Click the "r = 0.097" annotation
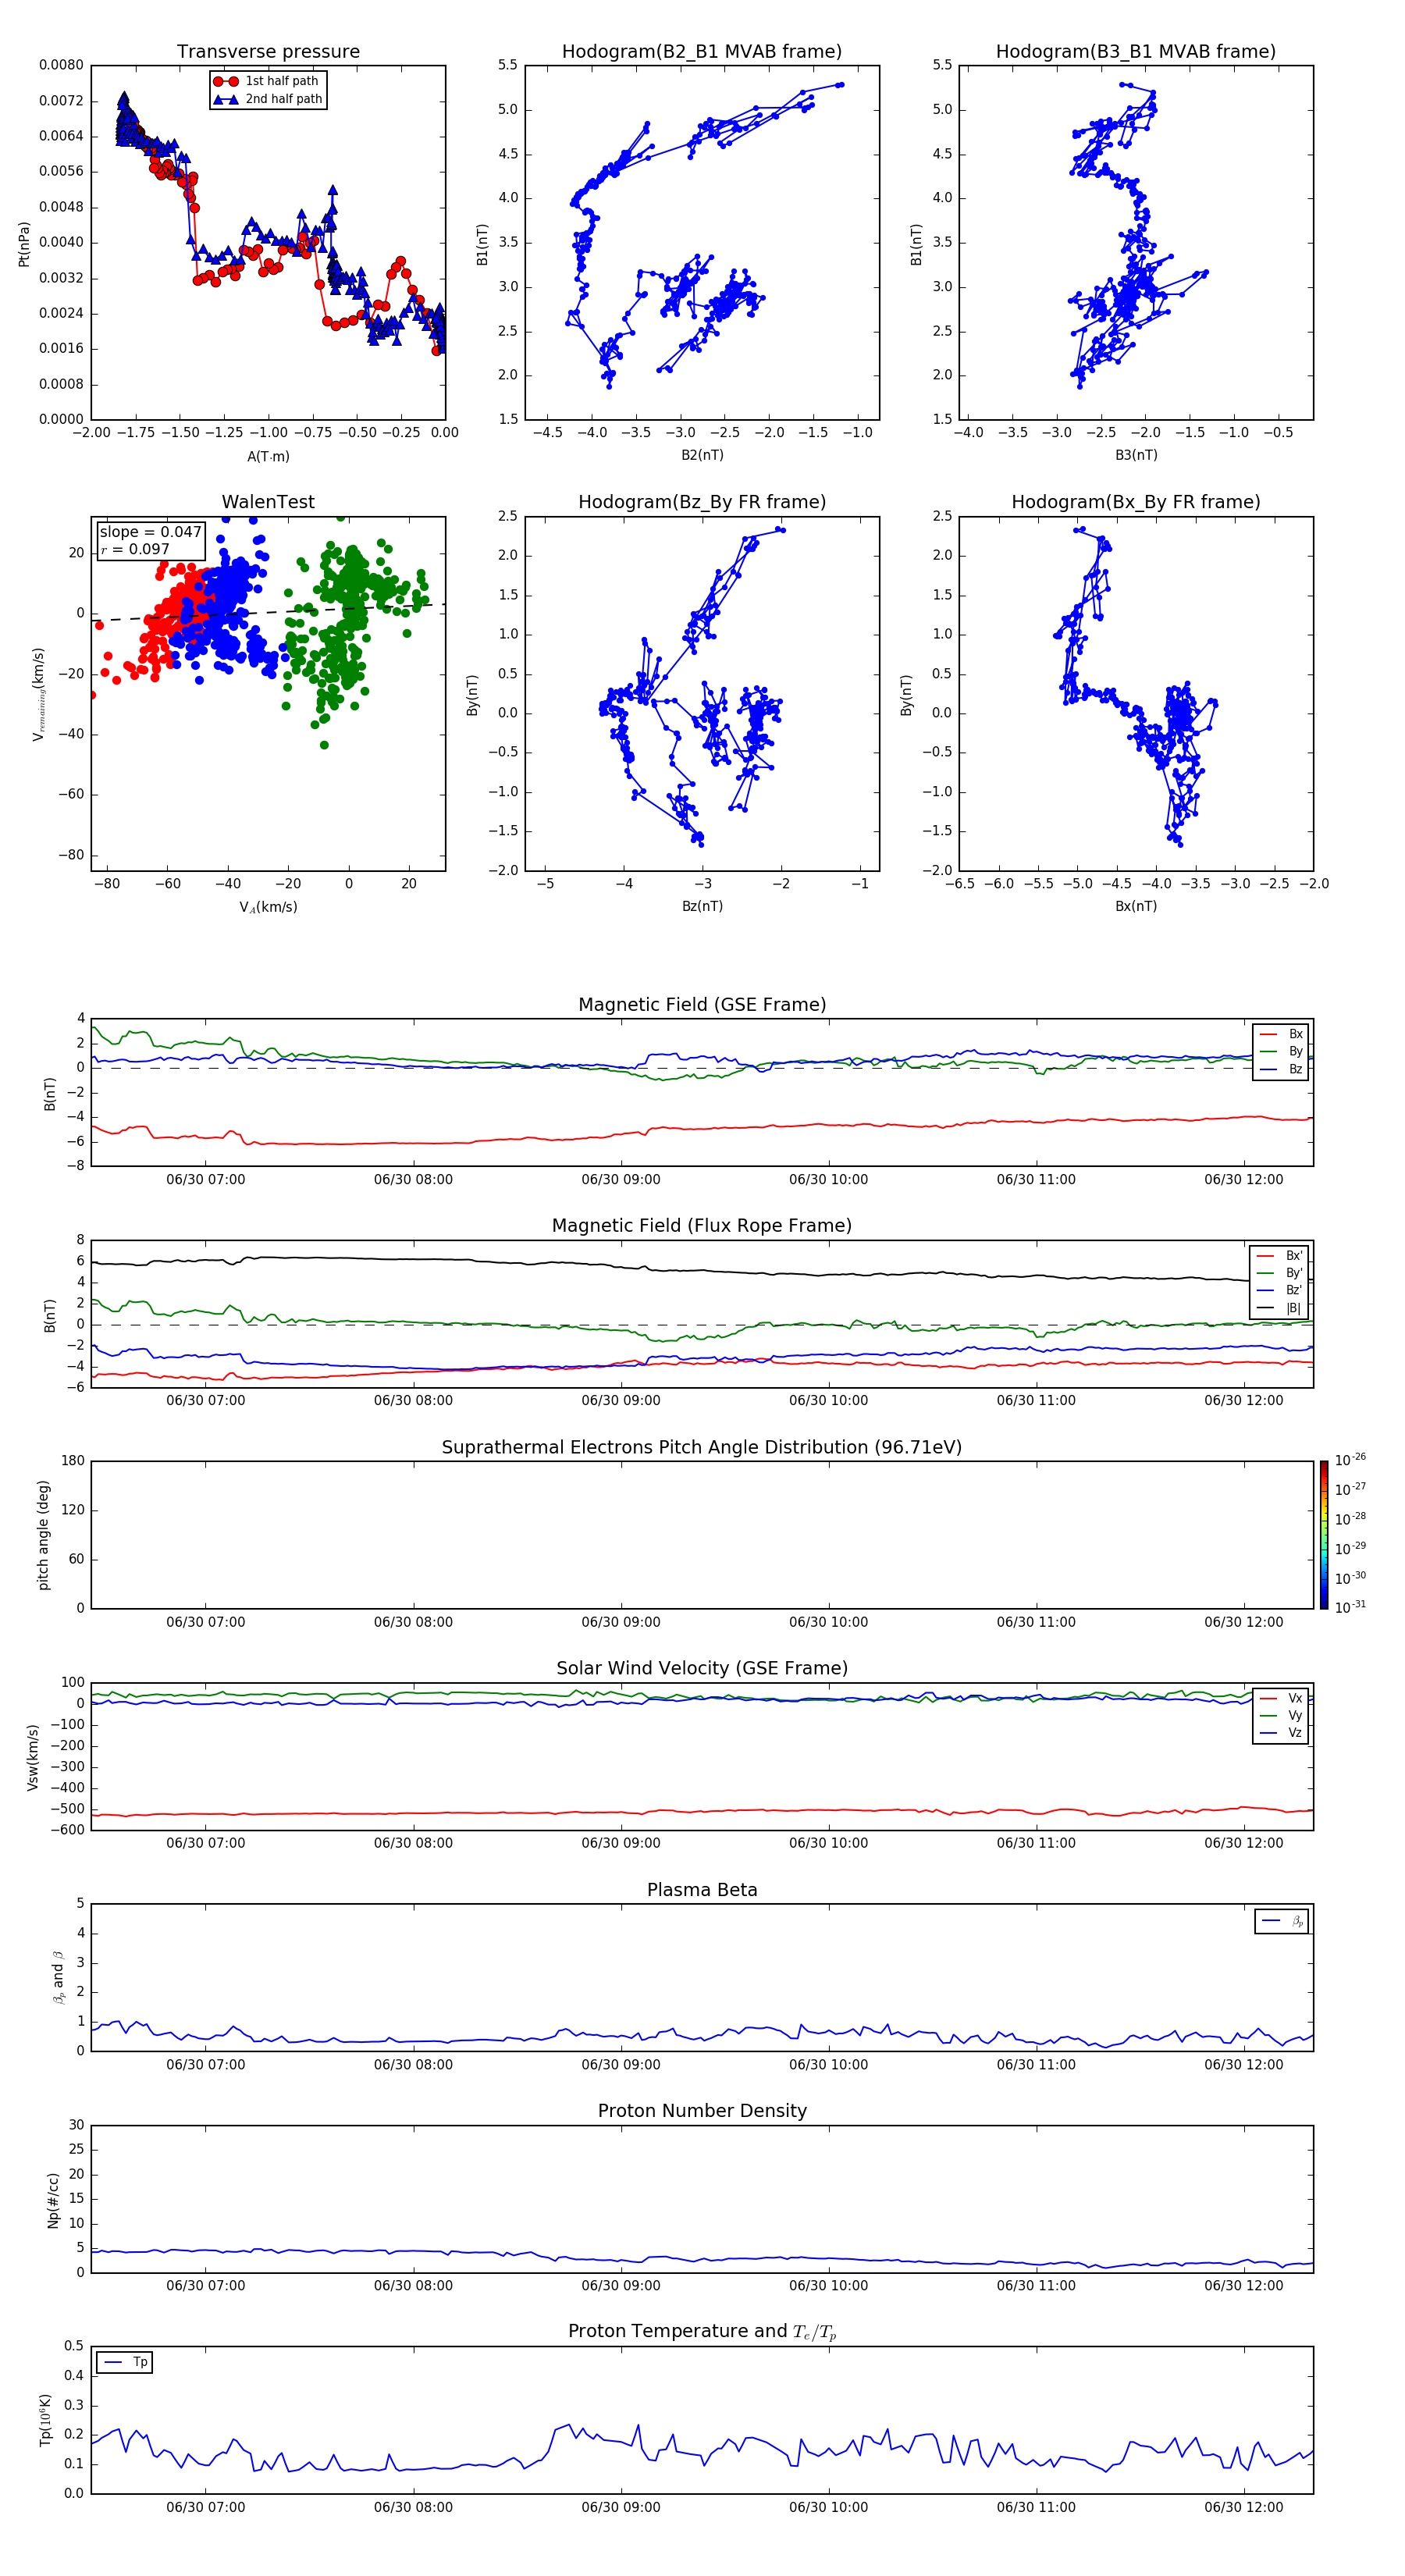 [x=135, y=549]
